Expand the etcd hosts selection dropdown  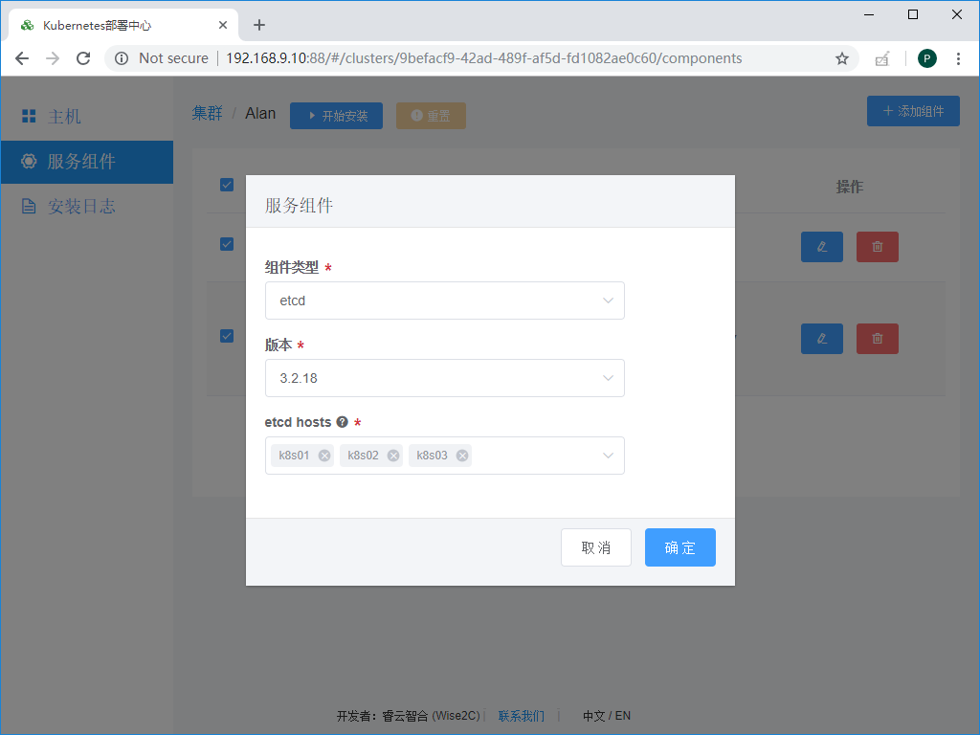coord(608,455)
